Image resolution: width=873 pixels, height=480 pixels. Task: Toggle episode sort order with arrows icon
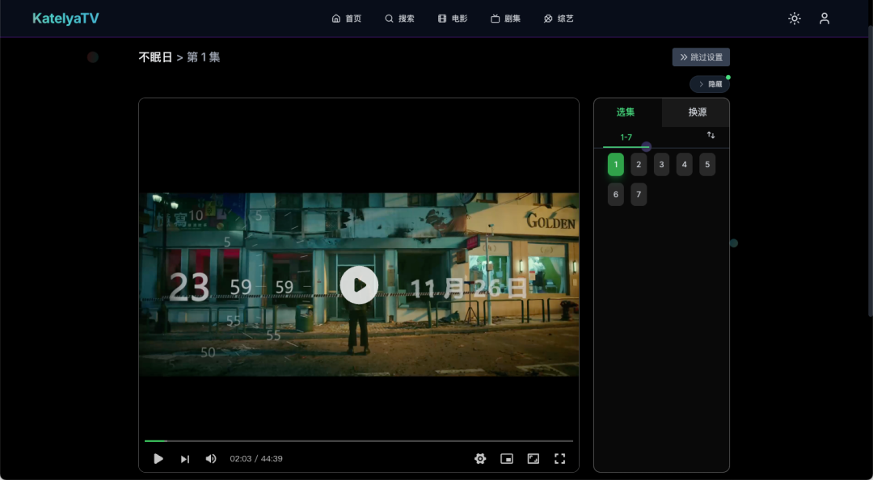coord(711,135)
